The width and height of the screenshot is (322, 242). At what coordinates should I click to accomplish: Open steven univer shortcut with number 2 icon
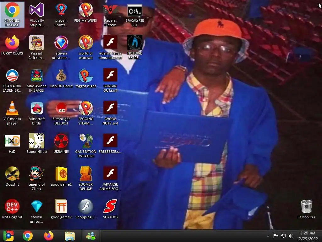(x=61, y=14)
